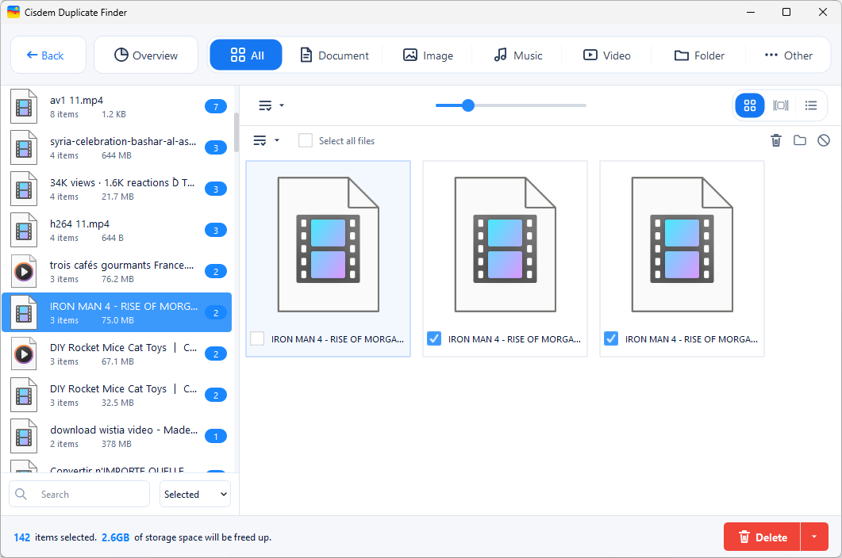
Task: Click video file icon of av1 11.mp4
Action: pyautogui.click(x=24, y=106)
